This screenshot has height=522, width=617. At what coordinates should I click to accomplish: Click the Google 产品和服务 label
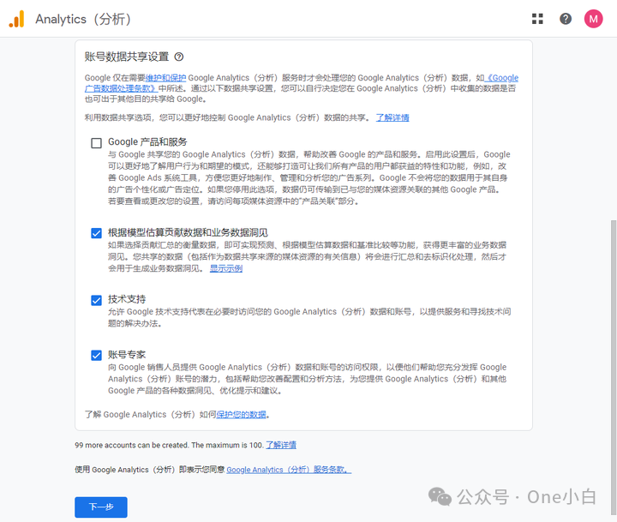coord(147,142)
